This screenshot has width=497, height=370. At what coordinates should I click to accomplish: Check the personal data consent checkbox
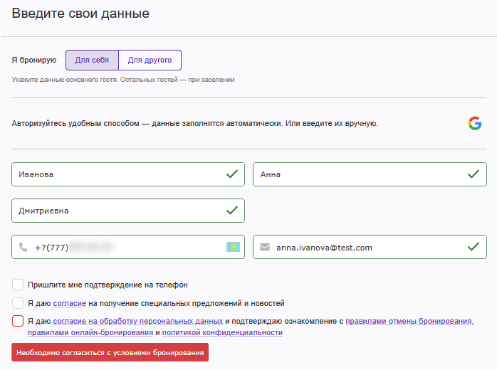[x=18, y=321]
